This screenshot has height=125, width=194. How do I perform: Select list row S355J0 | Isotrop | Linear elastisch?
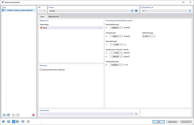(19, 10)
